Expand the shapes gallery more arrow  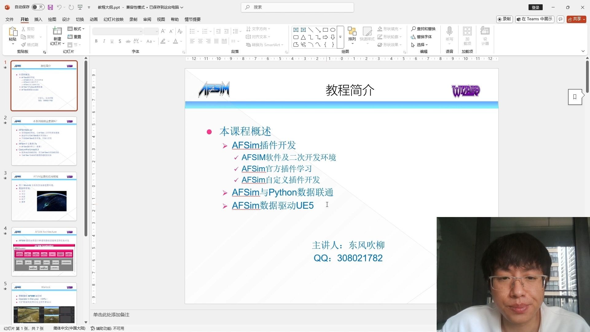coord(340,37)
